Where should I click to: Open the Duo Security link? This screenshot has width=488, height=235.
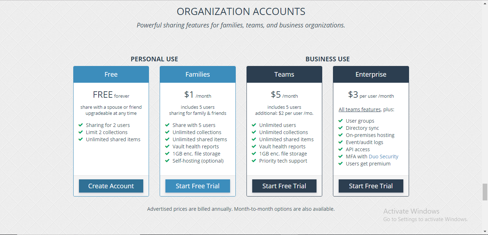point(383,157)
